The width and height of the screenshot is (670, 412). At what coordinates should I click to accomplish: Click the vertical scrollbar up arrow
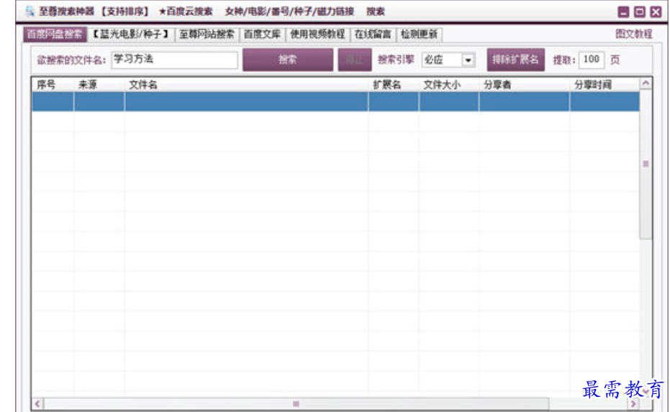[x=646, y=84]
